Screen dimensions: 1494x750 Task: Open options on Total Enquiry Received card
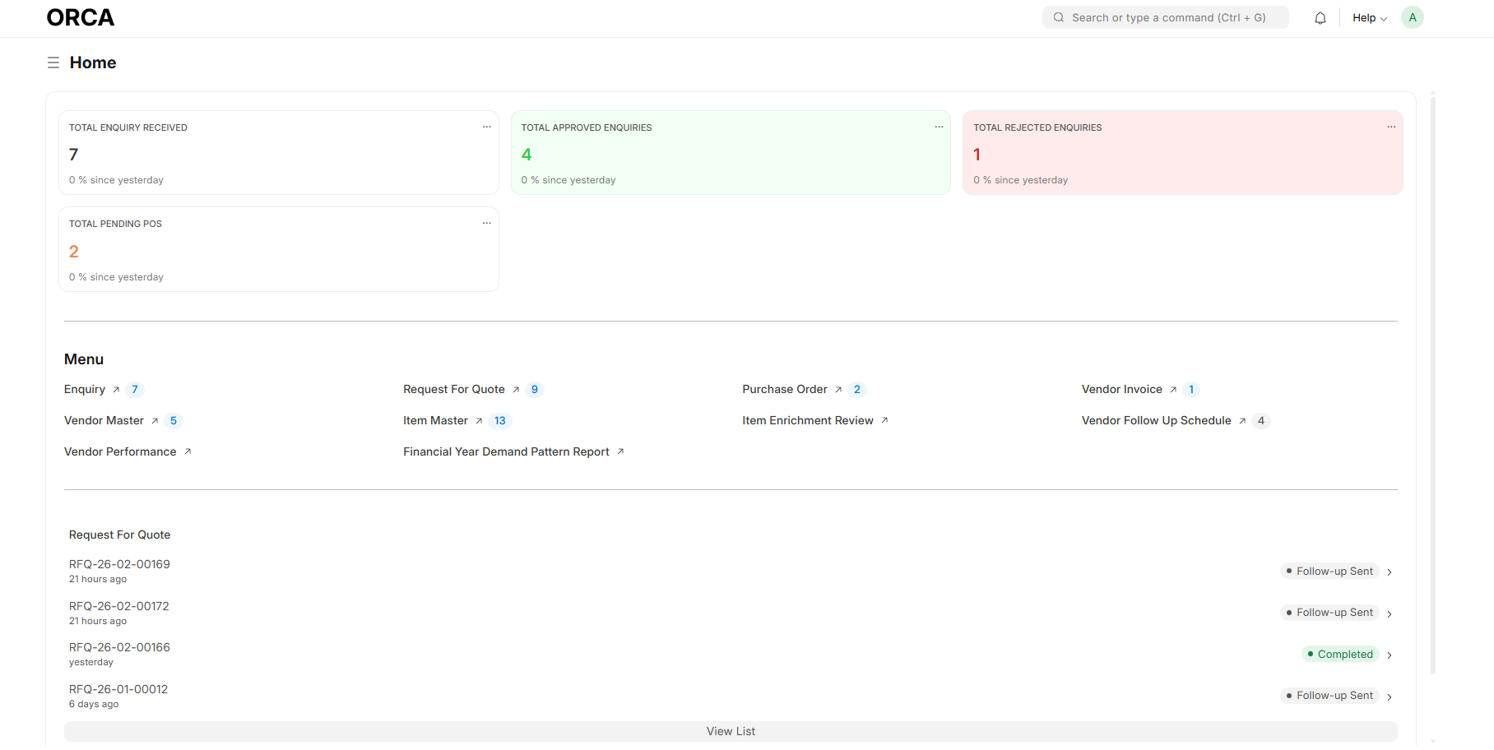[486, 127]
